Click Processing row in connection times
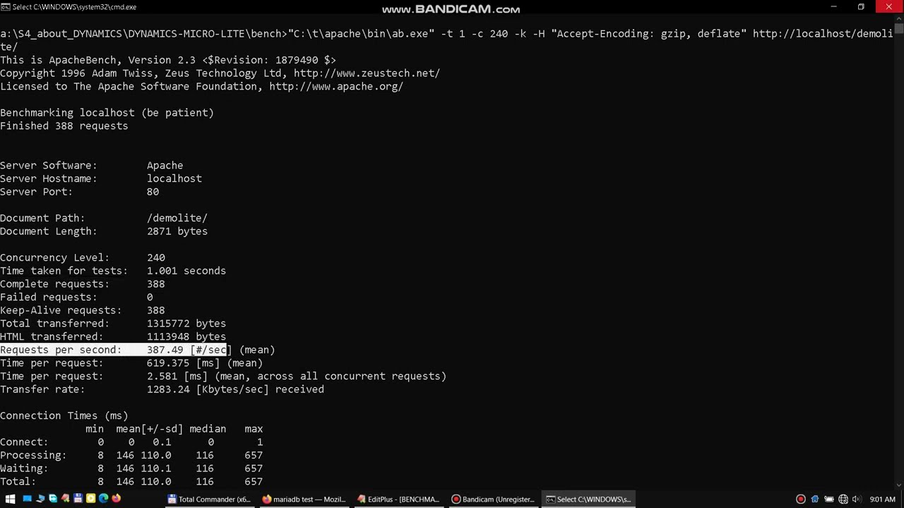 click(131, 455)
